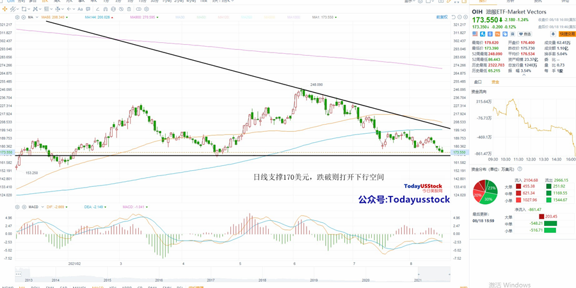
Task: Select the text annotation Aa tool
Action: coord(80,9)
